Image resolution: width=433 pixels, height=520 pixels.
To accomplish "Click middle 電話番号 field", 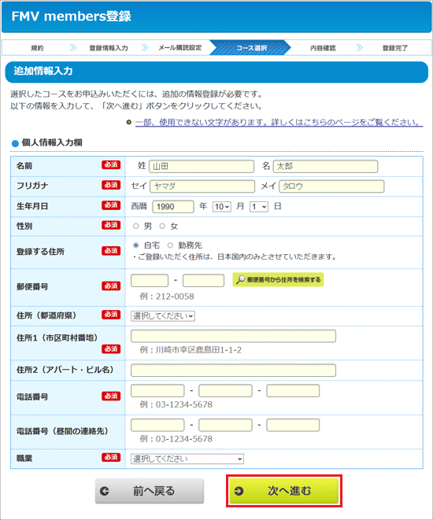I will (226, 391).
